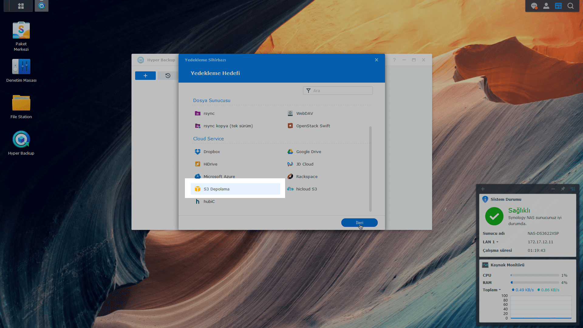The height and width of the screenshot is (328, 583).
Task: Click the blue create backup task button
Action: 145,76
